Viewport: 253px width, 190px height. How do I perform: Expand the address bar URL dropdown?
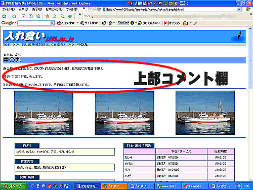(239, 10)
